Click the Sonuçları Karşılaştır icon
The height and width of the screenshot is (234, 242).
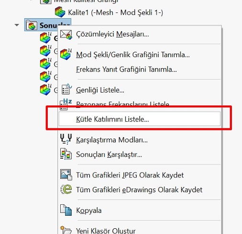click(66, 154)
